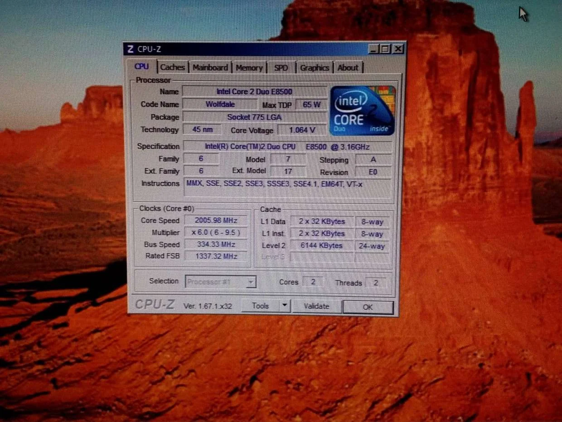Close the CPU-Z window
Screen dimensions: 562x422
point(398,49)
